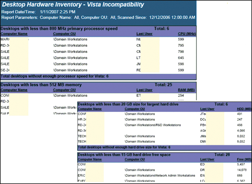Click computer name starting with MARK
The image size is (252, 184).
point(5,39)
